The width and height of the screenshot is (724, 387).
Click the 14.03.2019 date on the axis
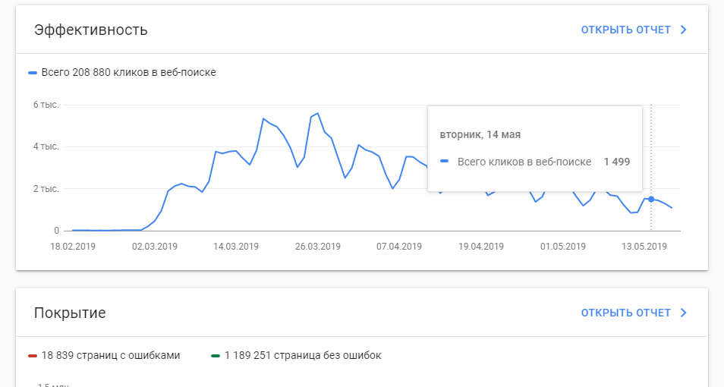236,246
